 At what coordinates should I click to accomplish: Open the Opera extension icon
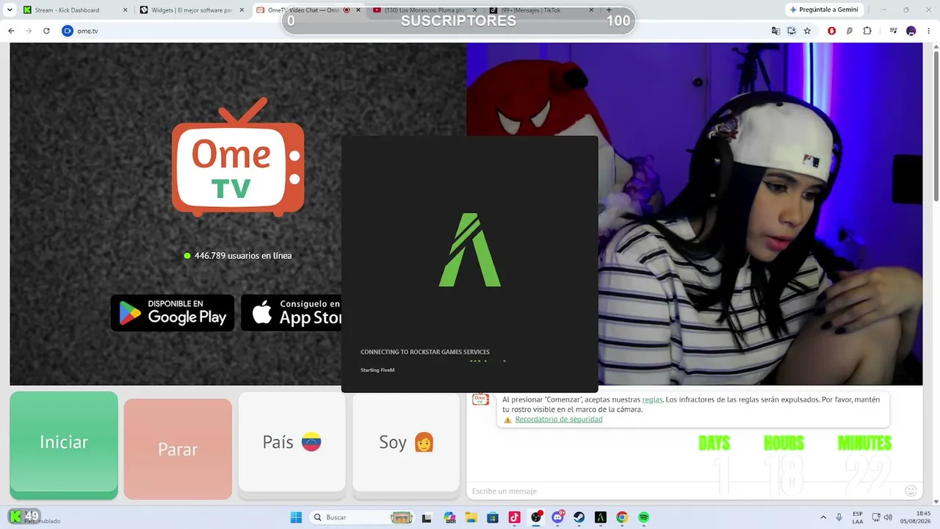pyautogui.click(x=831, y=31)
